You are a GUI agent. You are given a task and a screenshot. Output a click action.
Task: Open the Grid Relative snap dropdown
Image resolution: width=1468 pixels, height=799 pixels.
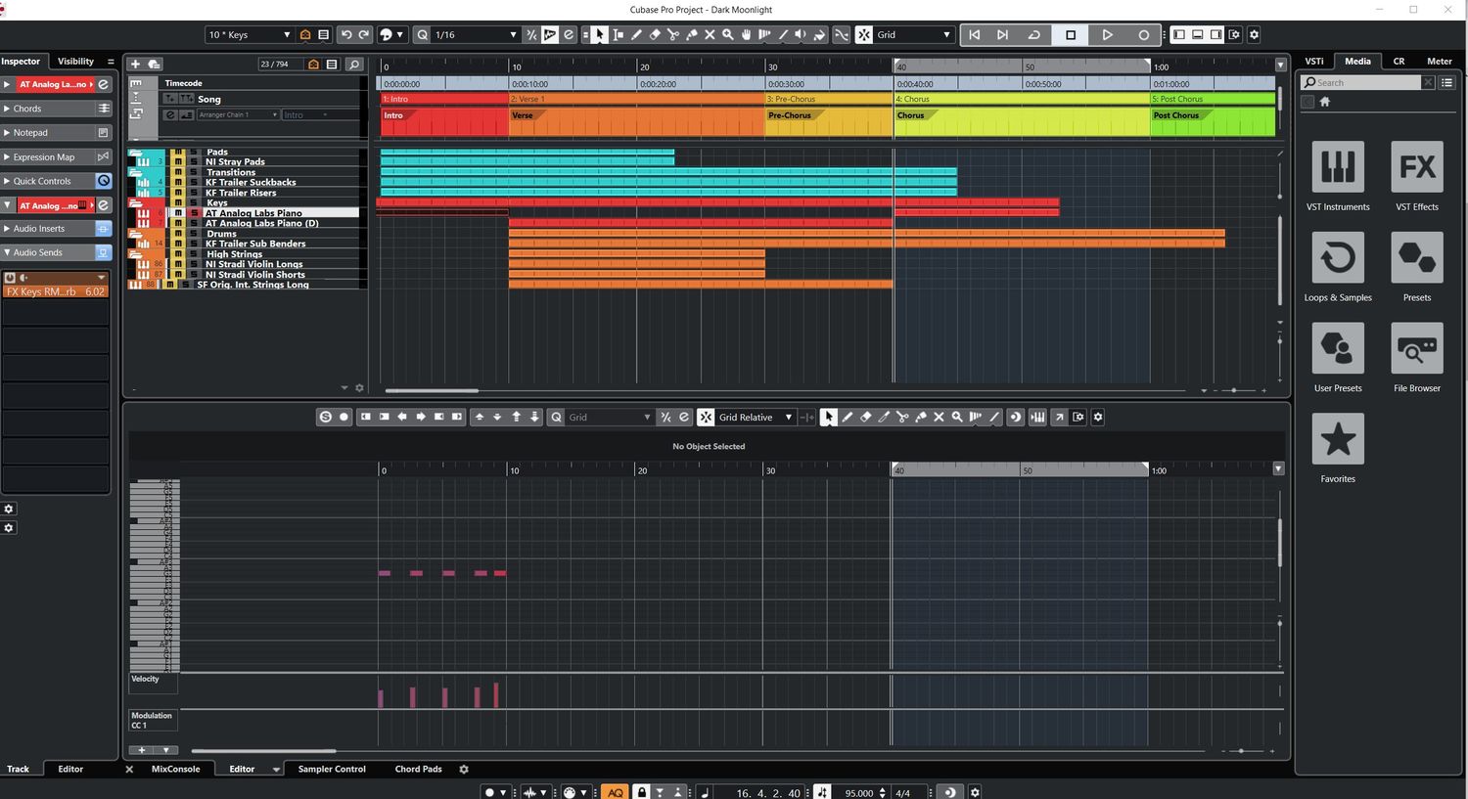coord(755,417)
